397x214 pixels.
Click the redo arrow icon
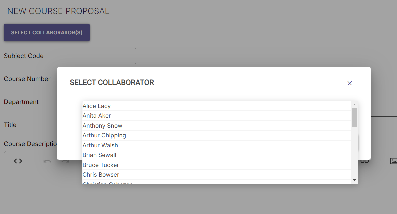point(66,162)
